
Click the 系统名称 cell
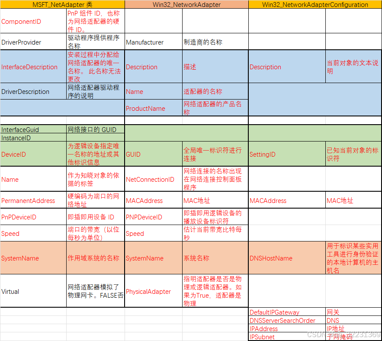215,257
